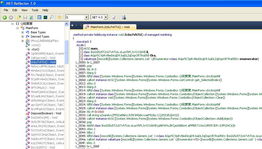Click the Q将寯寯 namespace braces icon
Viewport: 262px width, 149px height.
point(17,24)
